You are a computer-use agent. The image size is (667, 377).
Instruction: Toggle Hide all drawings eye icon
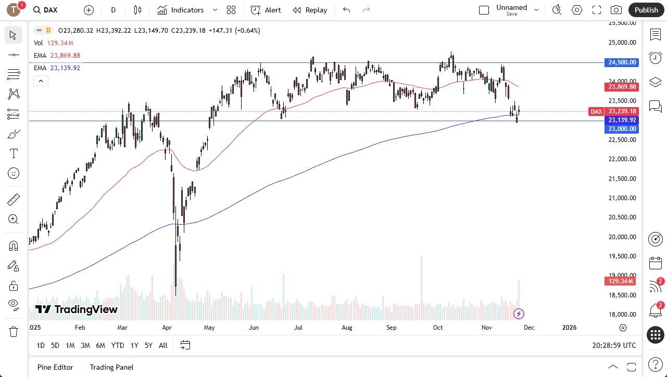pyautogui.click(x=13, y=306)
